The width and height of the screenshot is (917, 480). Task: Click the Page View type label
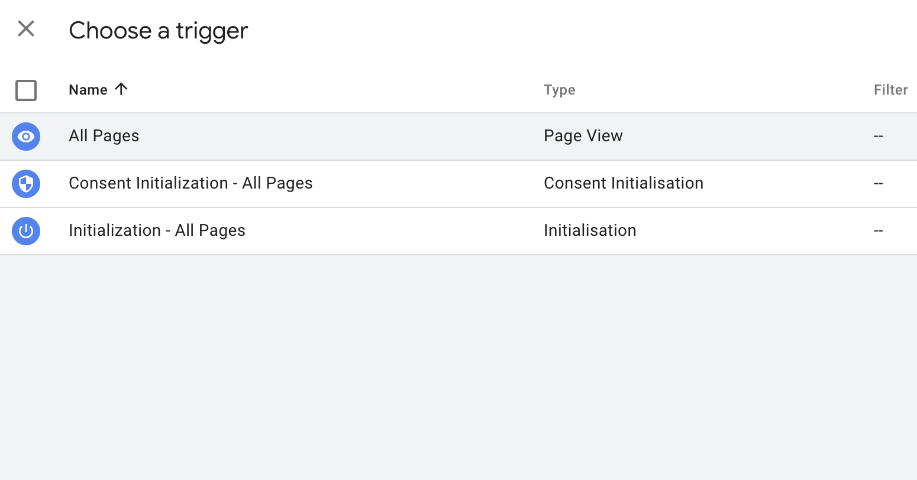point(583,136)
